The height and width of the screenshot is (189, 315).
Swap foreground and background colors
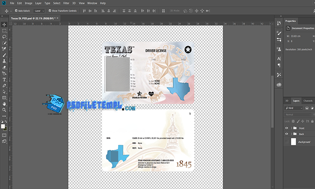(6, 121)
